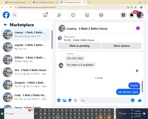148x119 pixels.
Task: Open the Friends icon in top navigation
Action: [59, 15]
